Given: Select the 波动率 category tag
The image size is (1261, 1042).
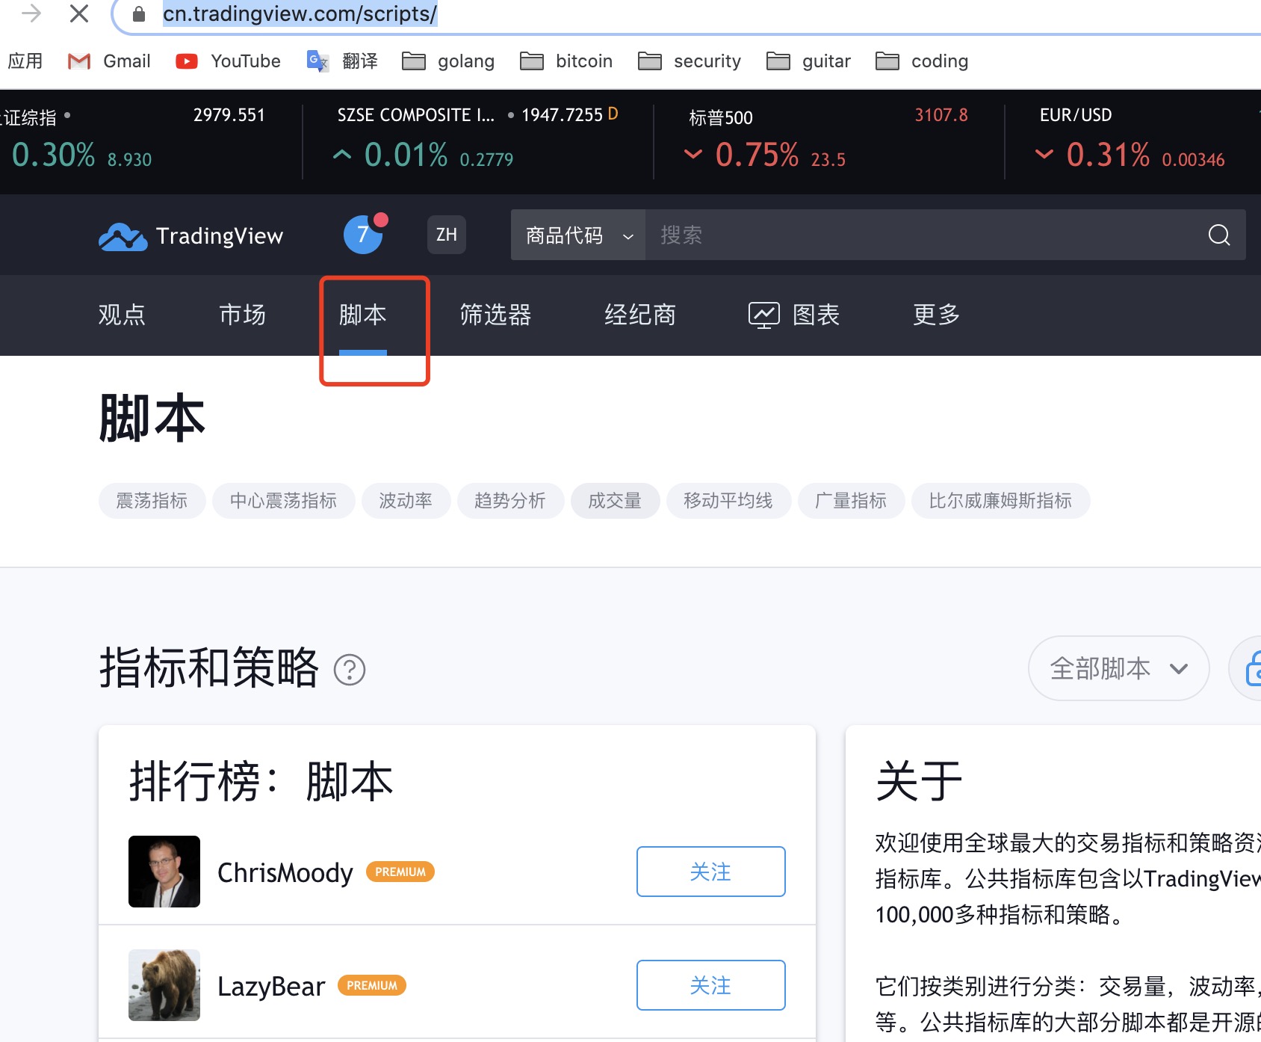Looking at the screenshot, I should coord(406,501).
